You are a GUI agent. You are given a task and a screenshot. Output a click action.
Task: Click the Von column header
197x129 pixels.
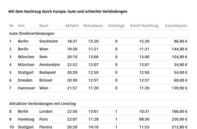(21, 26)
